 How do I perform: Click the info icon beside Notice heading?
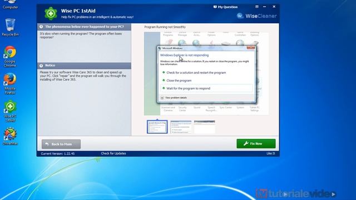pos(41,66)
